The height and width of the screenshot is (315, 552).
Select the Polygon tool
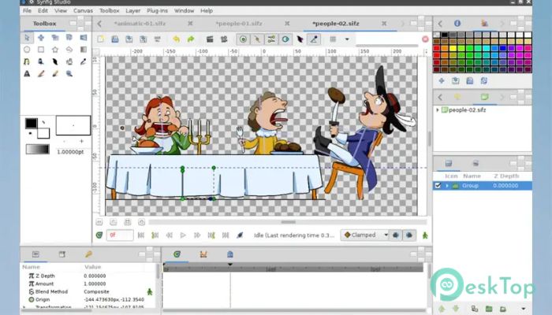(x=69, y=50)
